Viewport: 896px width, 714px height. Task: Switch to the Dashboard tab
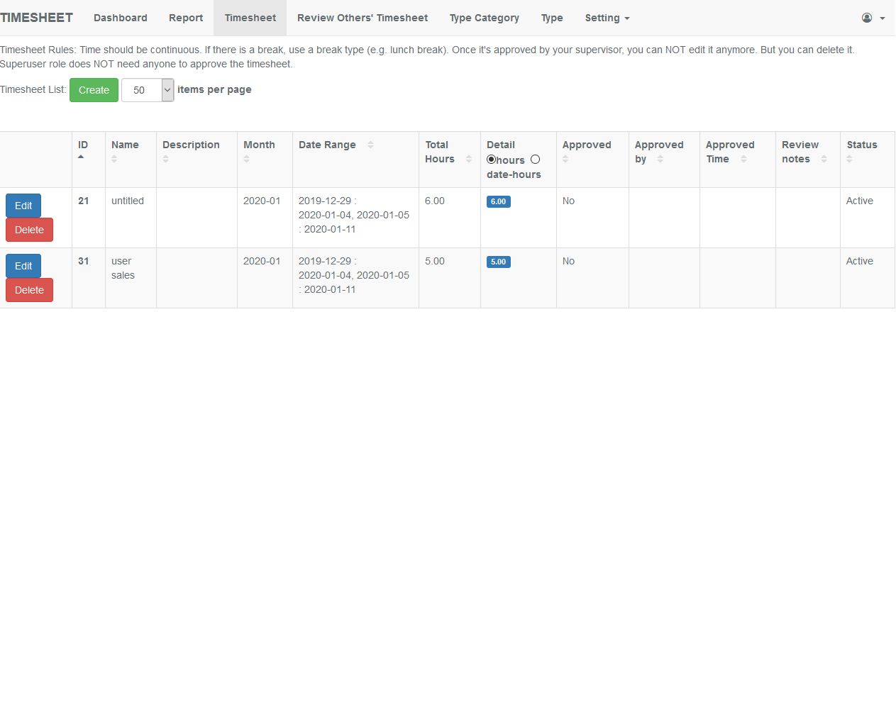pos(120,18)
